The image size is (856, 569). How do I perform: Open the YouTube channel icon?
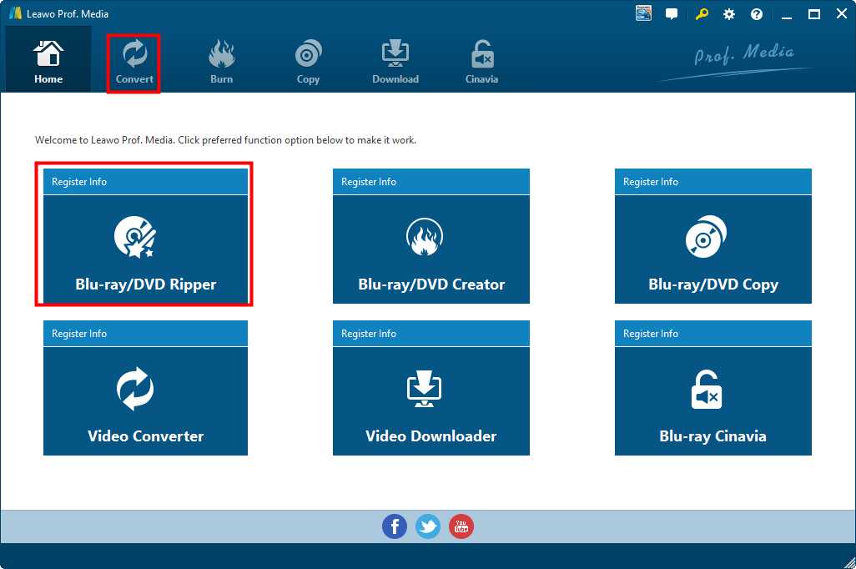(461, 526)
